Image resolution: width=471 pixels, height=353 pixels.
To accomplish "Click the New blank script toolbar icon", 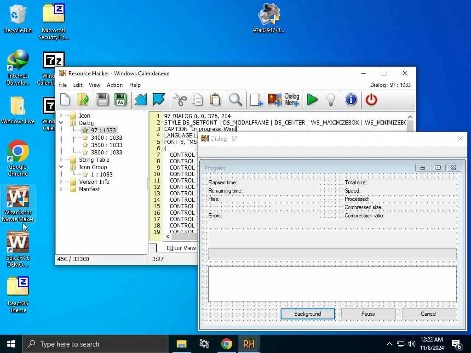I will coord(65,100).
